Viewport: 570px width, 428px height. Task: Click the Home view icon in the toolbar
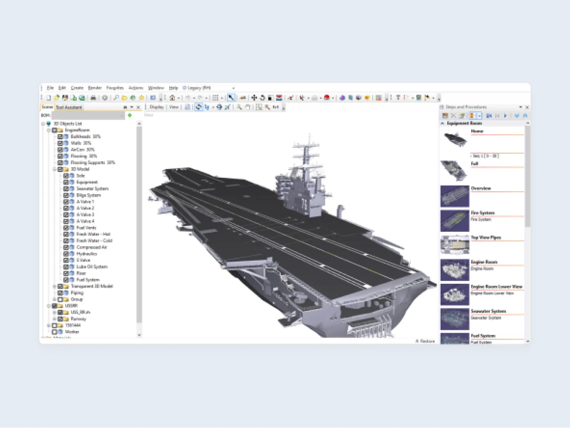click(172, 98)
